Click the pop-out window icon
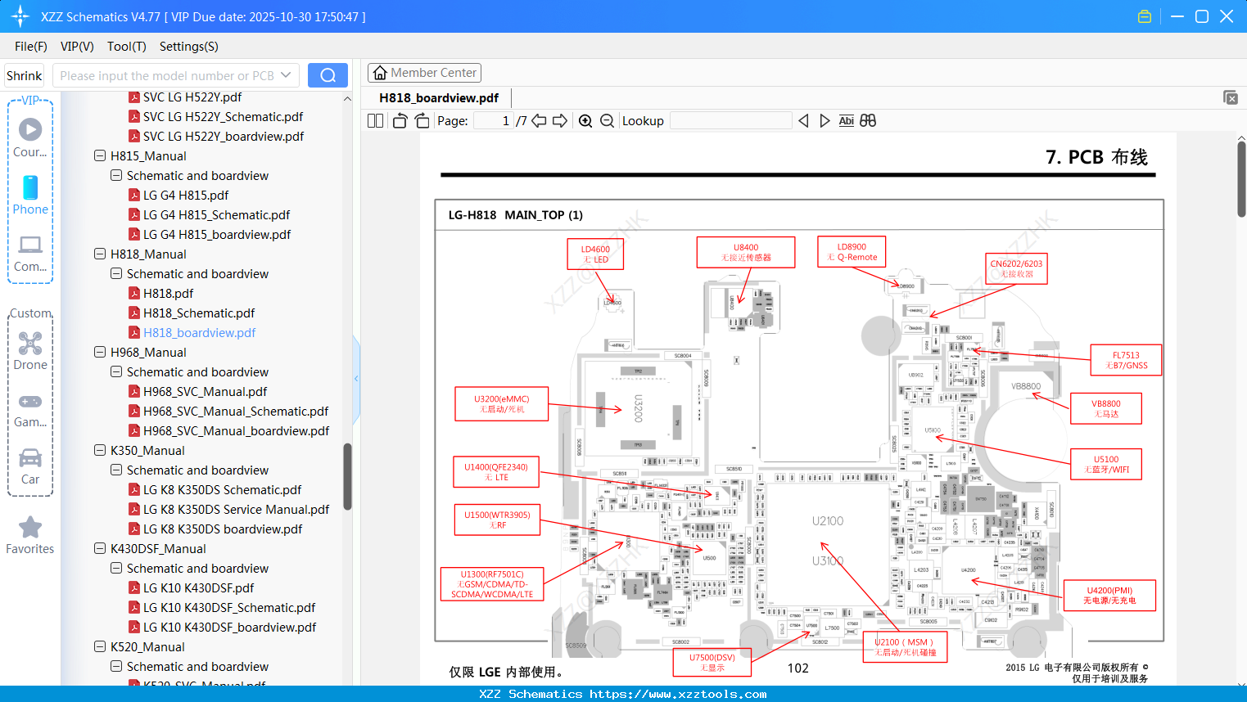Viewport: 1247px width, 702px height. (1231, 97)
